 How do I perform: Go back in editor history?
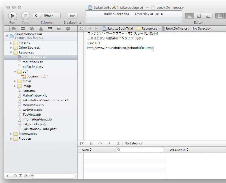click(90, 29)
